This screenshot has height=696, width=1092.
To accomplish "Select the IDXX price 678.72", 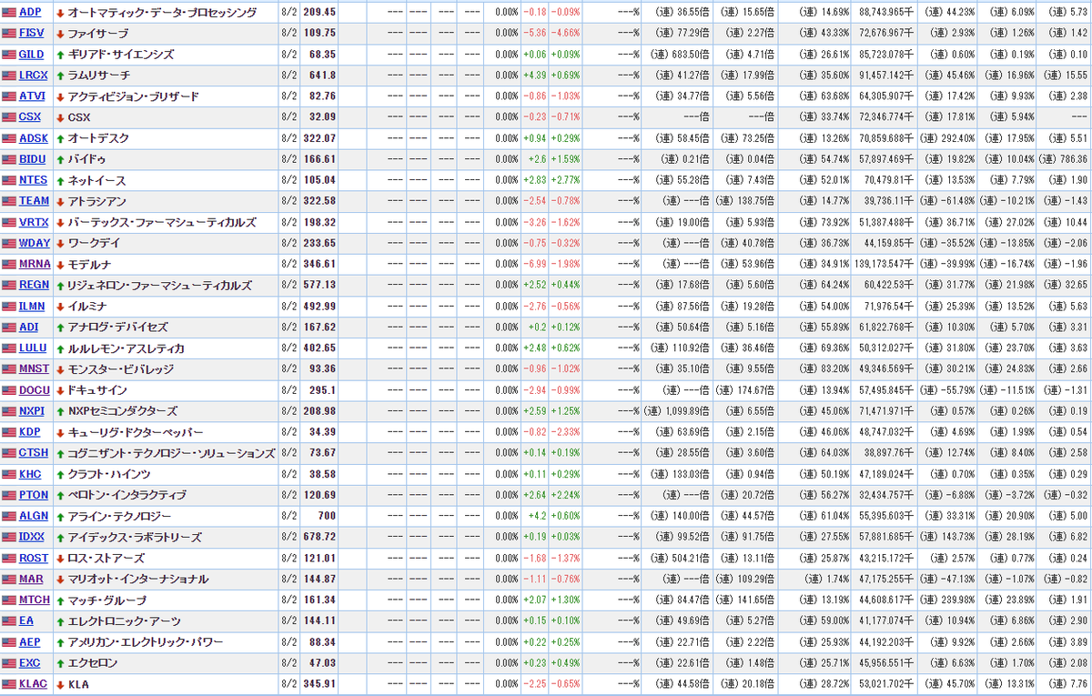I will 318,537.
